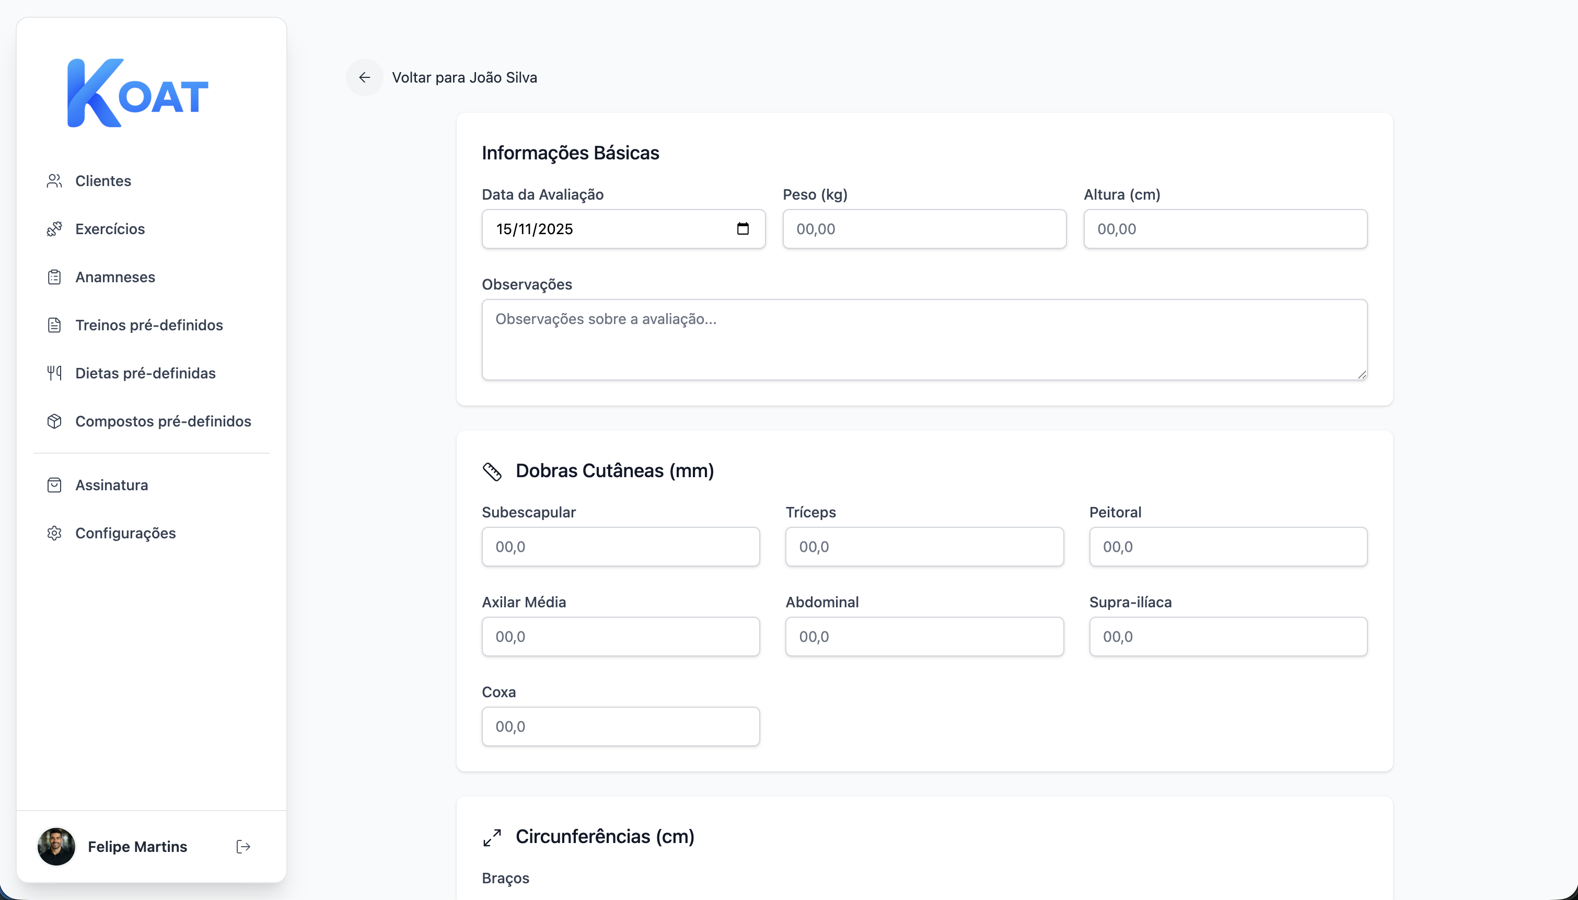Click the Altura (cm) input field
Image resolution: width=1578 pixels, height=900 pixels.
click(1225, 229)
